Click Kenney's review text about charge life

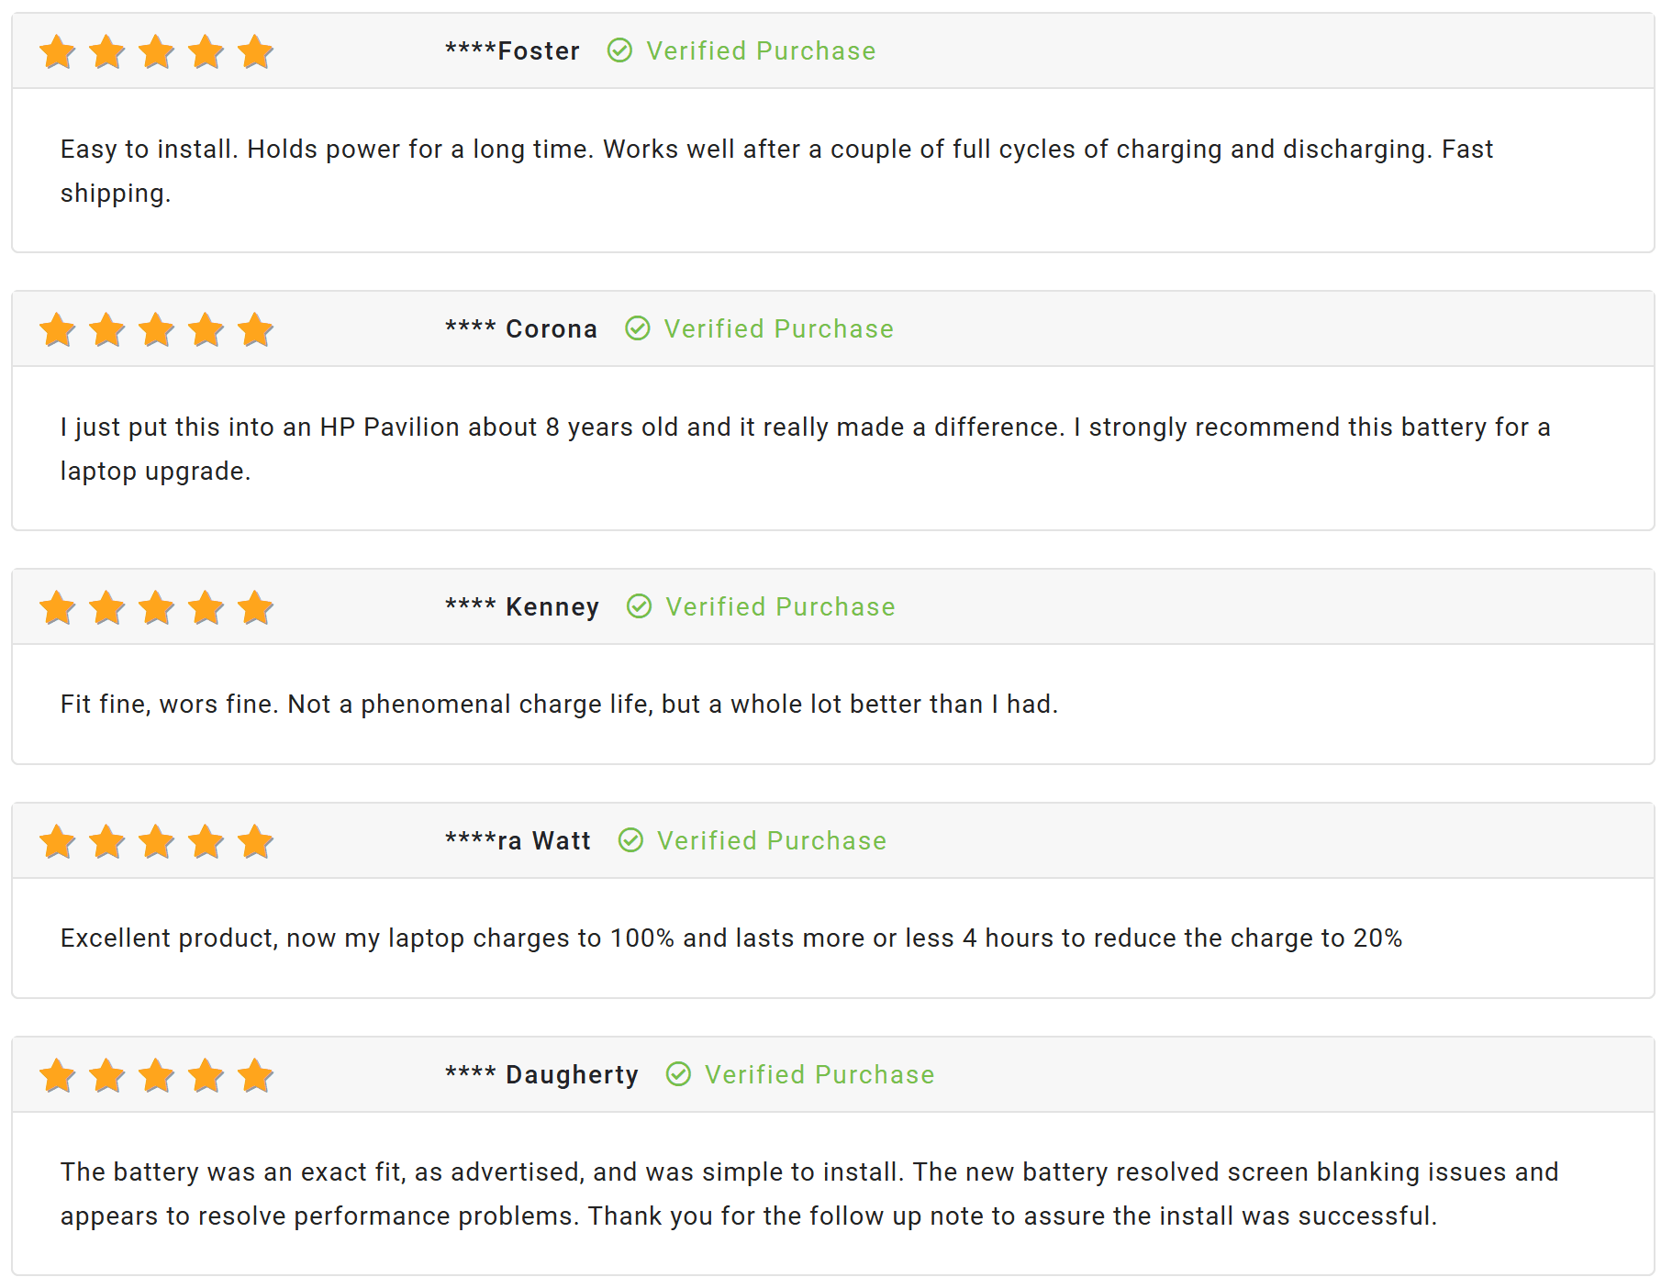coord(559,704)
